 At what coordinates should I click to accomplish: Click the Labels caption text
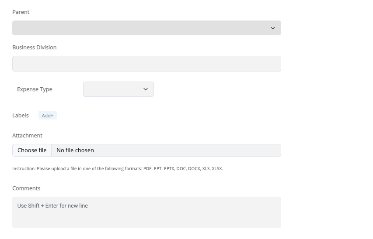21,115
